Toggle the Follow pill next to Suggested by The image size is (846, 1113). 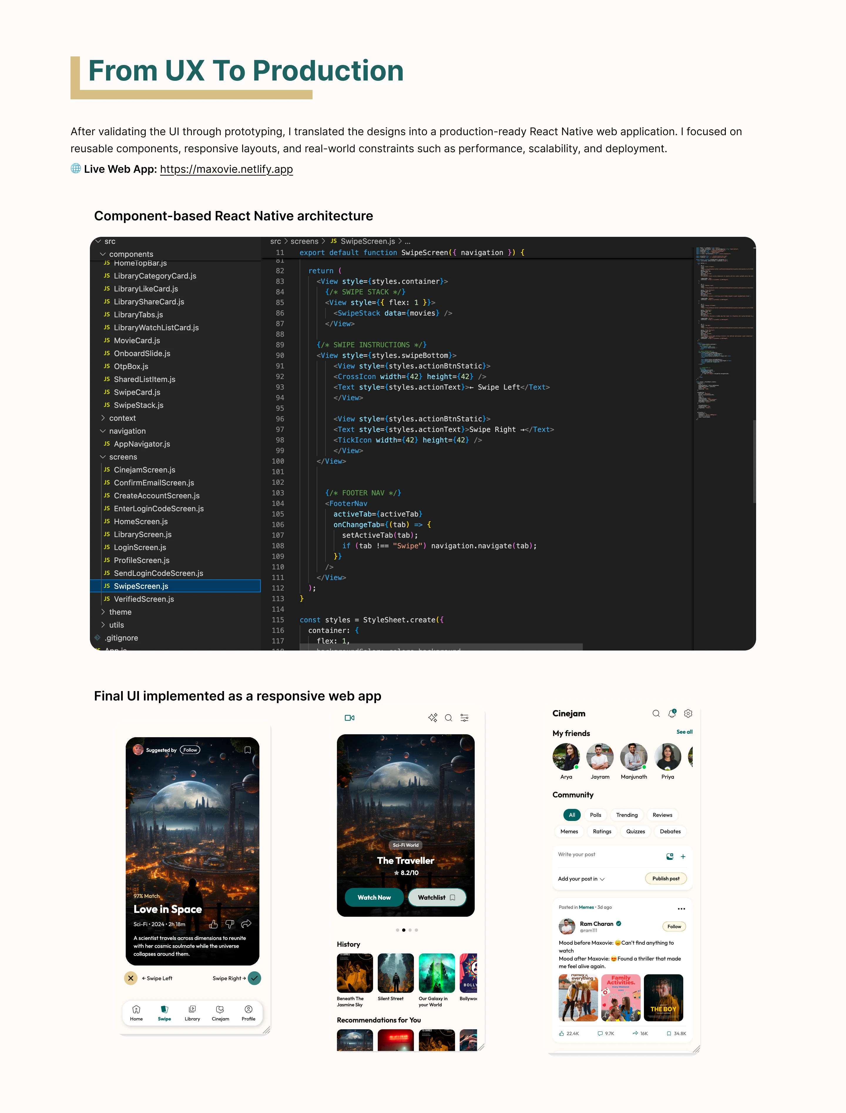point(190,750)
